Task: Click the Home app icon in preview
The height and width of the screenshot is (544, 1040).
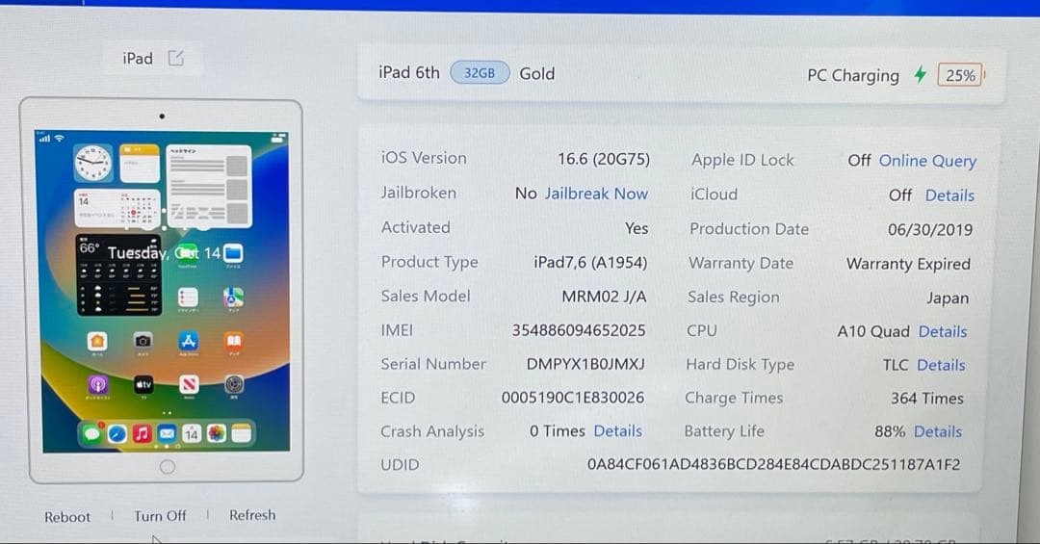Action: click(x=97, y=341)
